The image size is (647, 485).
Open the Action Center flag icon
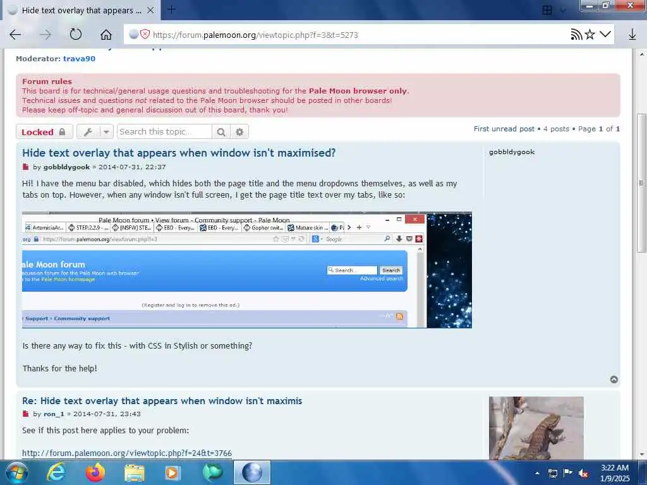tap(568, 472)
